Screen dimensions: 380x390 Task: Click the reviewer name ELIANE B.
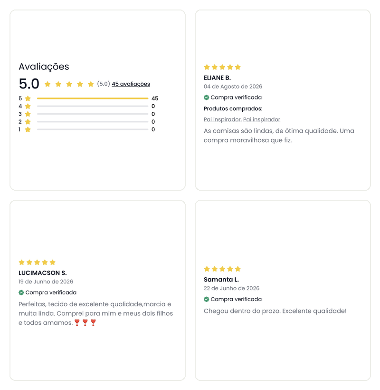218,78
